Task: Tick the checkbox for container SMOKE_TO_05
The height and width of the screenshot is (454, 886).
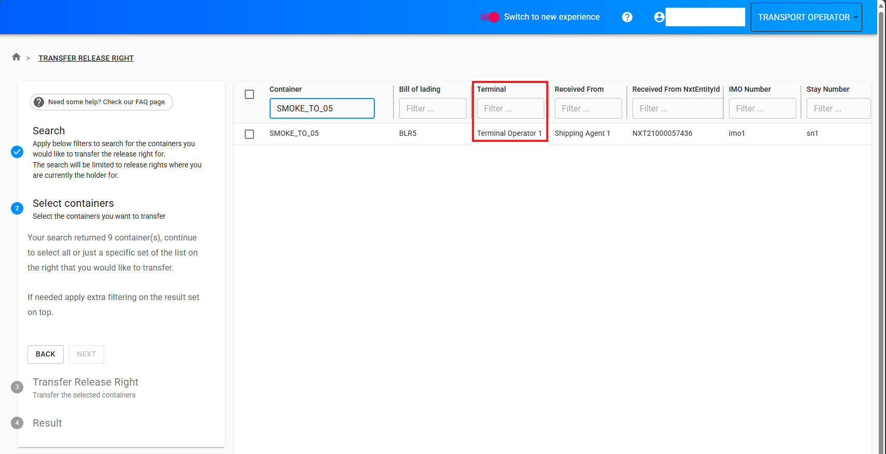Action: click(x=249, y=134)
